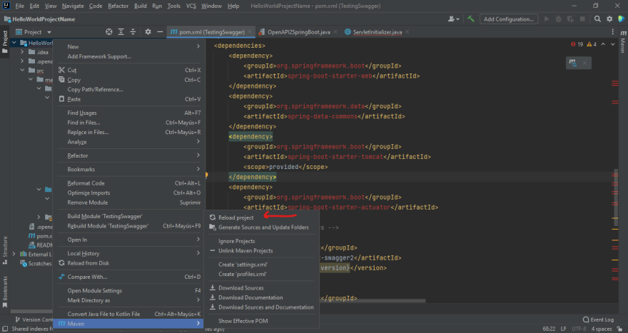Collapse the src folder node

click(22, 71)
